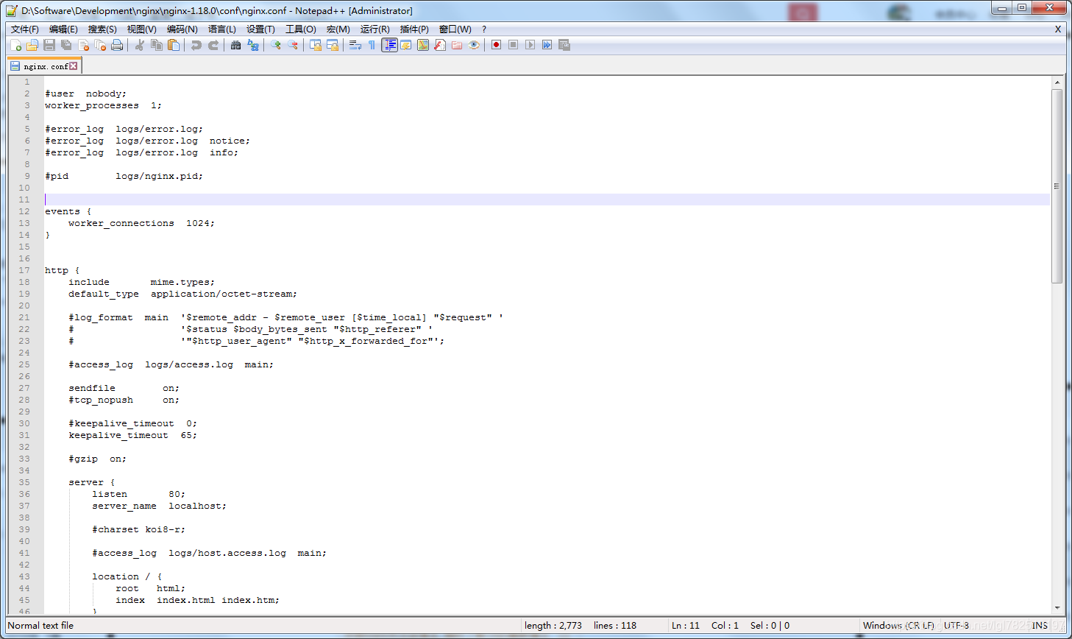Open Find dialog via binoculars icon

(x=236, y=45)
